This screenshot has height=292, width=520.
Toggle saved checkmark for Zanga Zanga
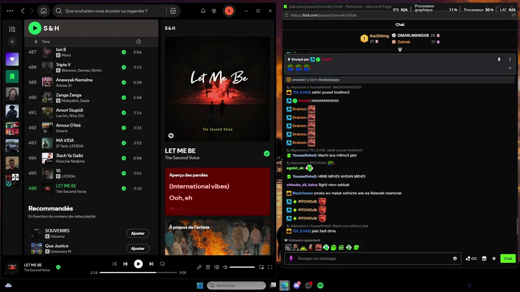123,98
